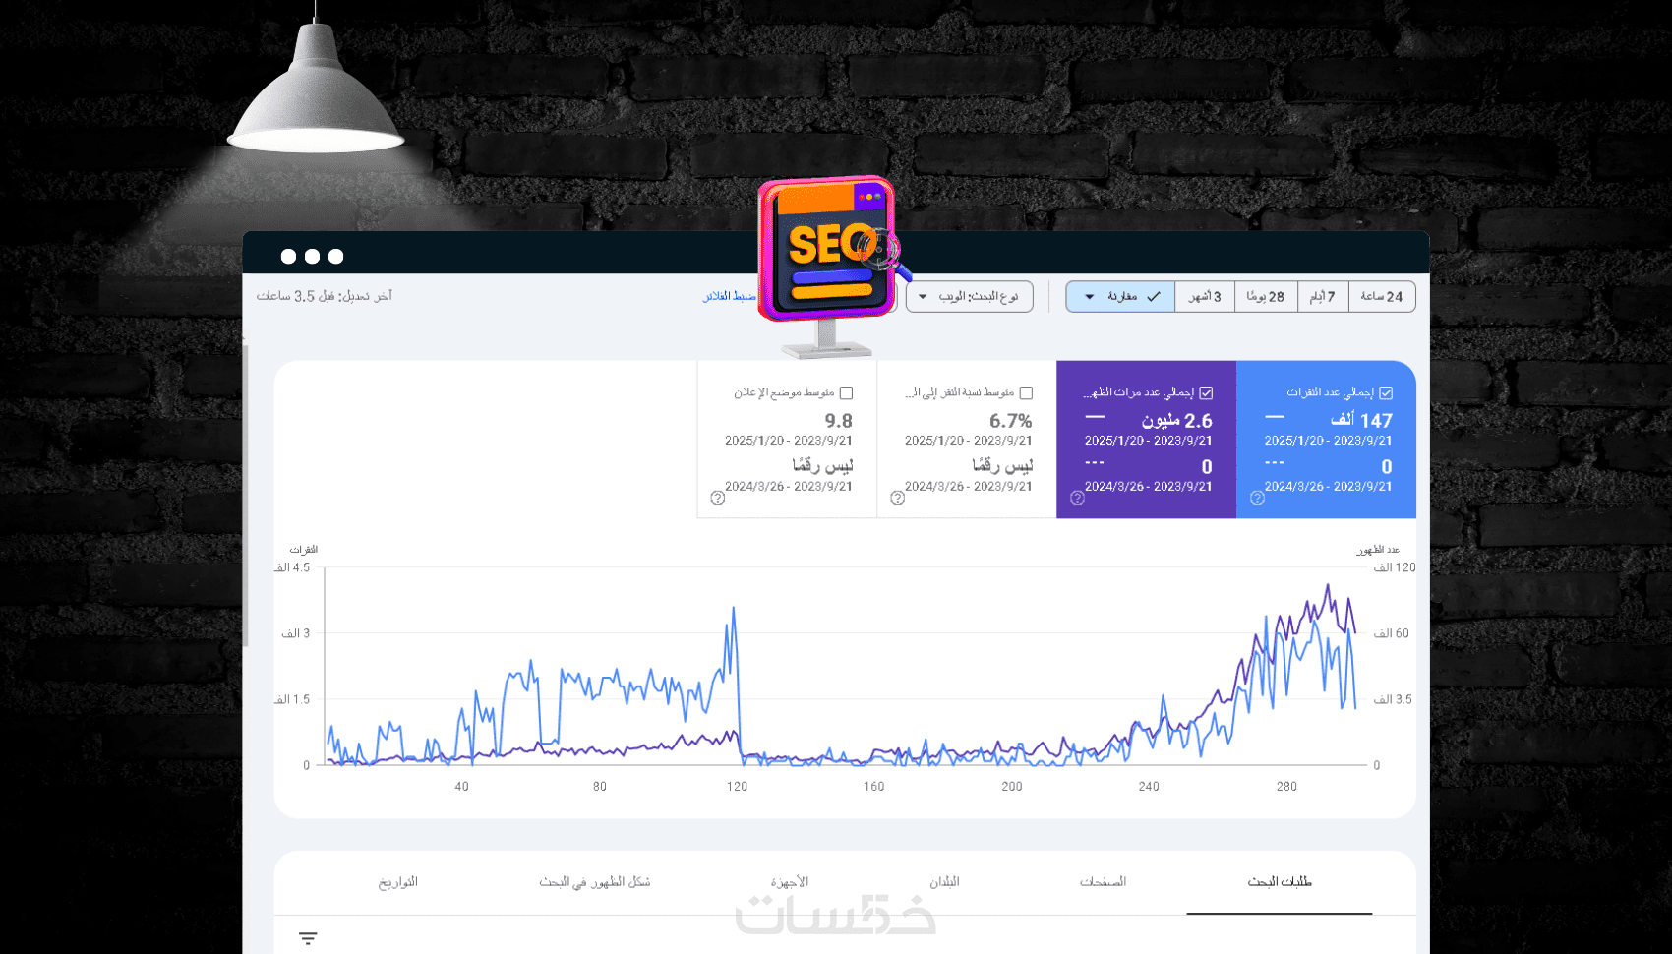Switch to the 'البلدان' tab
This screenshot has width=1672, height=954.
tap(944, 882)
